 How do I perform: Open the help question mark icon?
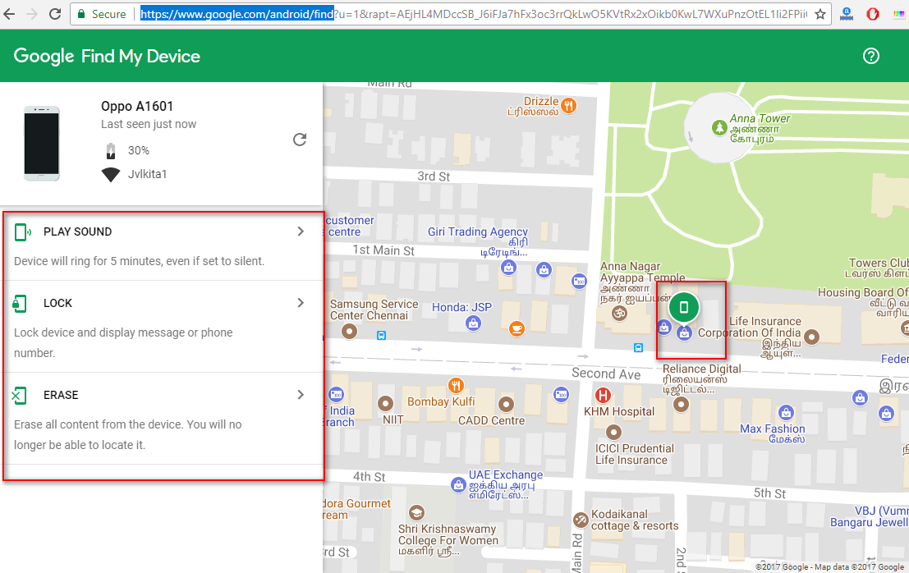(x=871, y=56)
